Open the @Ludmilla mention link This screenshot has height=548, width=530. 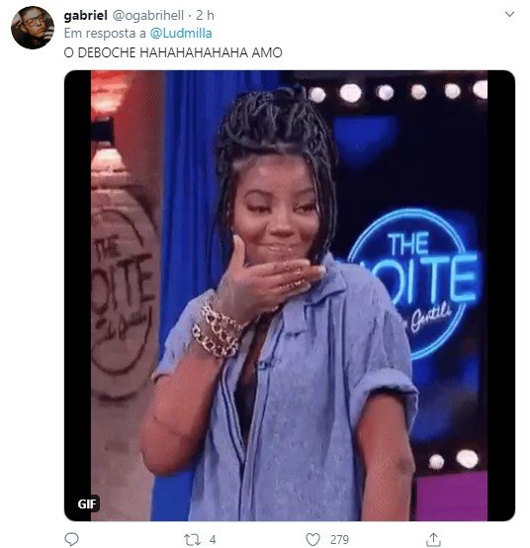[181, 34]
